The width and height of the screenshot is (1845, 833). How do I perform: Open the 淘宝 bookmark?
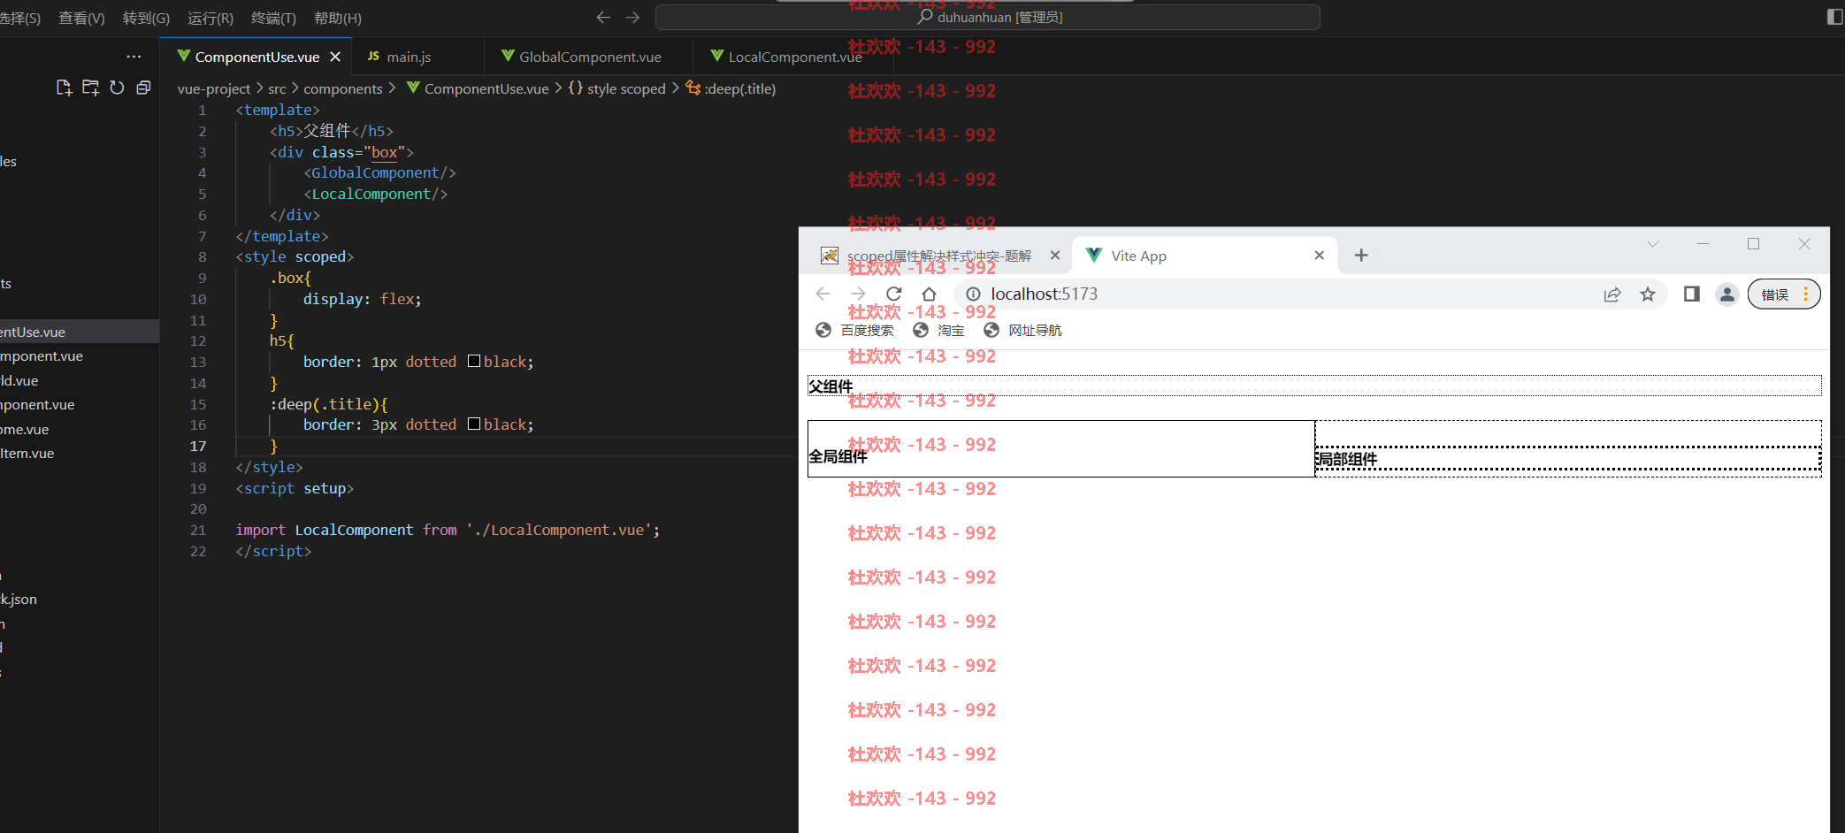click(x=938, y=330)
